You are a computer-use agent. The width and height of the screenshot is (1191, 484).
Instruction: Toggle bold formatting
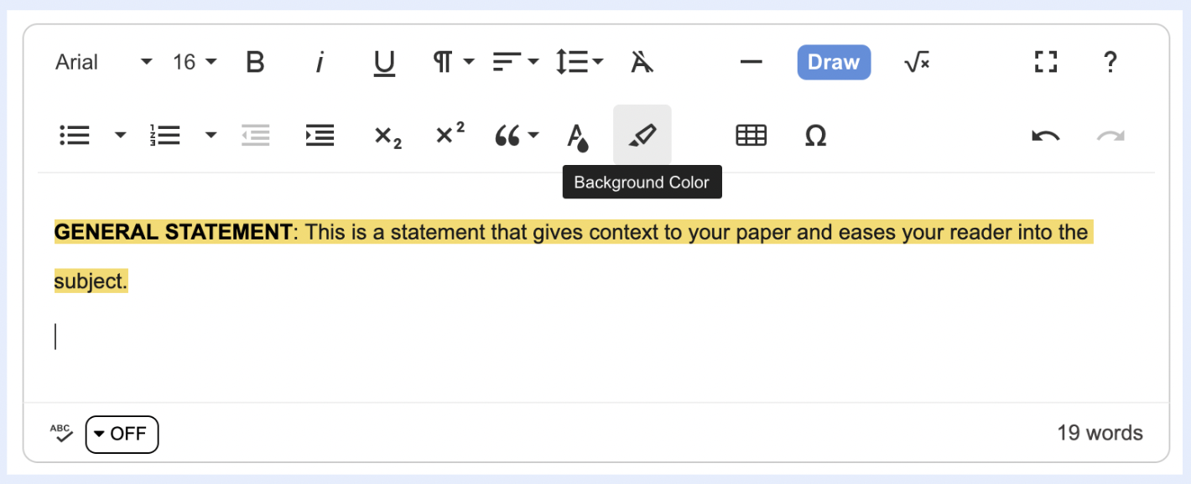point(255,62)
